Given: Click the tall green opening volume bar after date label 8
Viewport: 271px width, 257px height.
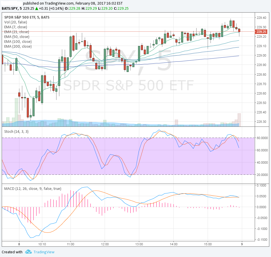Looking at the screenshot, I should pos(16,112).
